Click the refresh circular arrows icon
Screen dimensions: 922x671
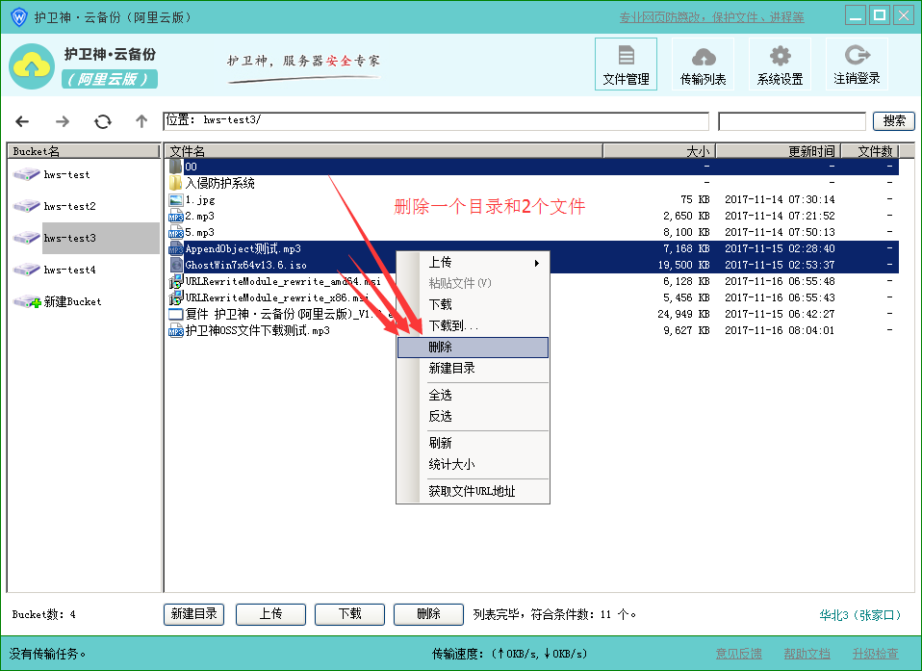[102, 121]
